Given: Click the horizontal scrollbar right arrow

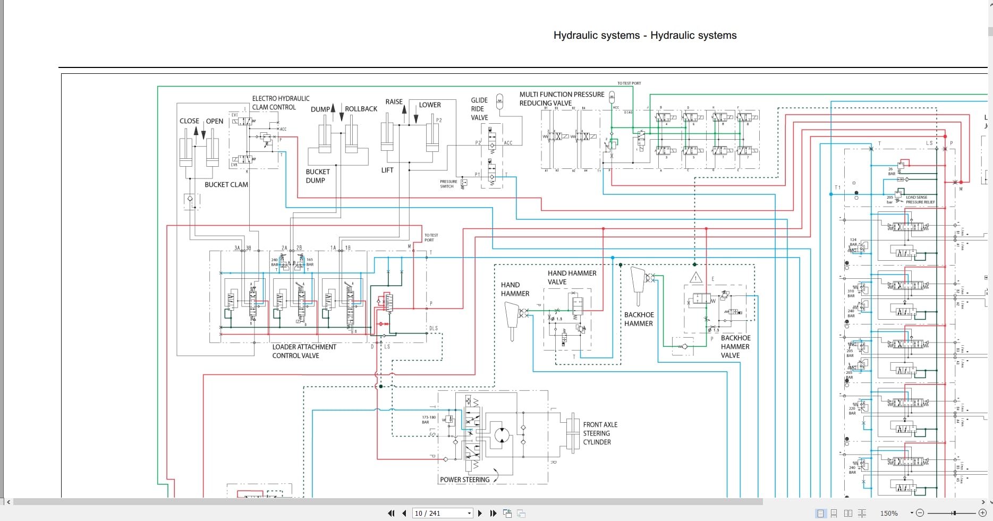Looking at the screenshot, I should click(983, 501).
